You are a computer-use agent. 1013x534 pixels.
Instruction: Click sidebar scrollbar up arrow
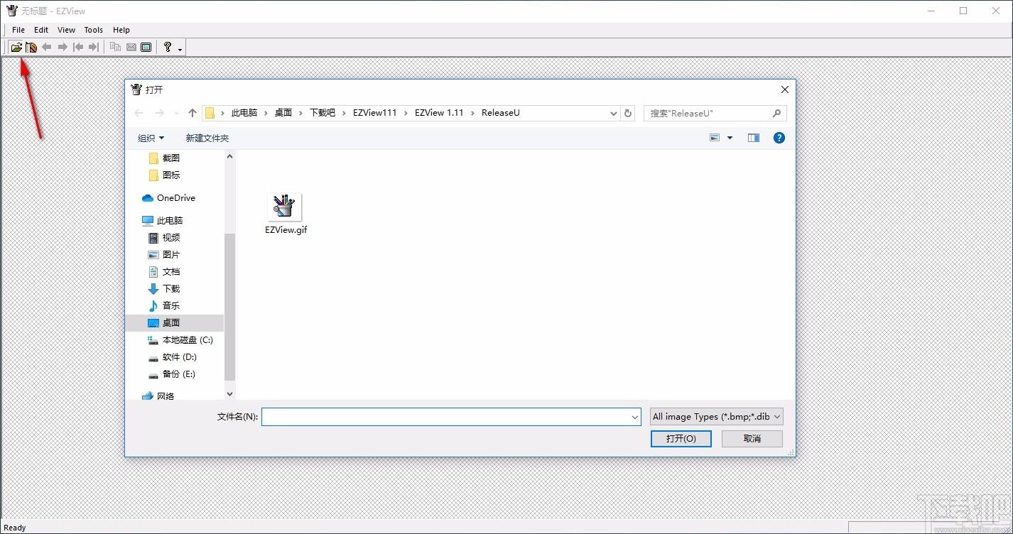[229, 156]
